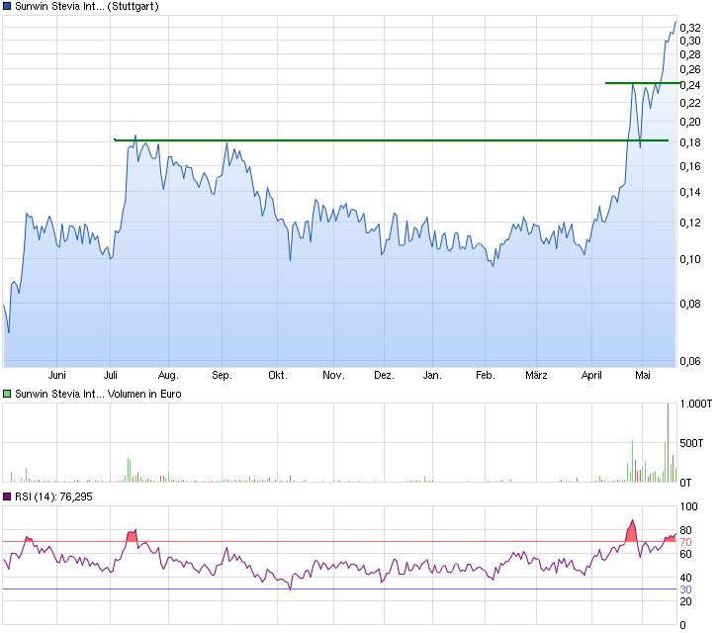
Task: Click the blue Sunwin Stevia price legend square
Action: (x=7, y=6)
